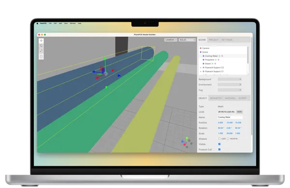The width and height of the screenshot is (290, 188).
Task: Click the local/world space cube icon
Action: point(41,56)
